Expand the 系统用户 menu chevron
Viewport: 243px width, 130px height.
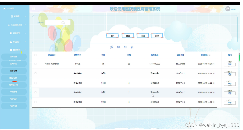click(25, 42)
